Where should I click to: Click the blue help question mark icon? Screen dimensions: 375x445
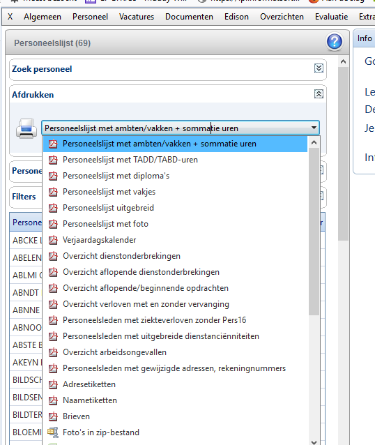(335, 42)
